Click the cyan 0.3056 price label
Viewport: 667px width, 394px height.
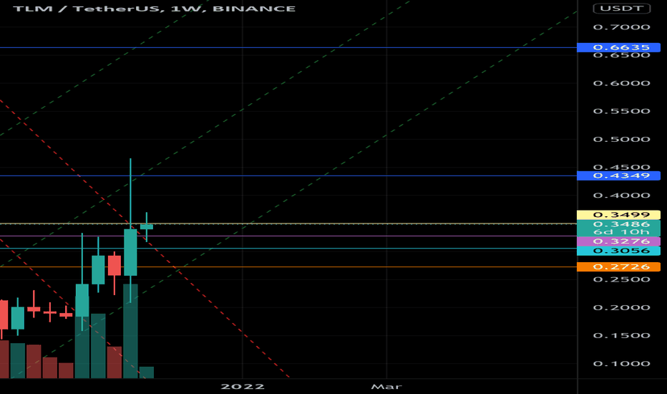(618, 251)
